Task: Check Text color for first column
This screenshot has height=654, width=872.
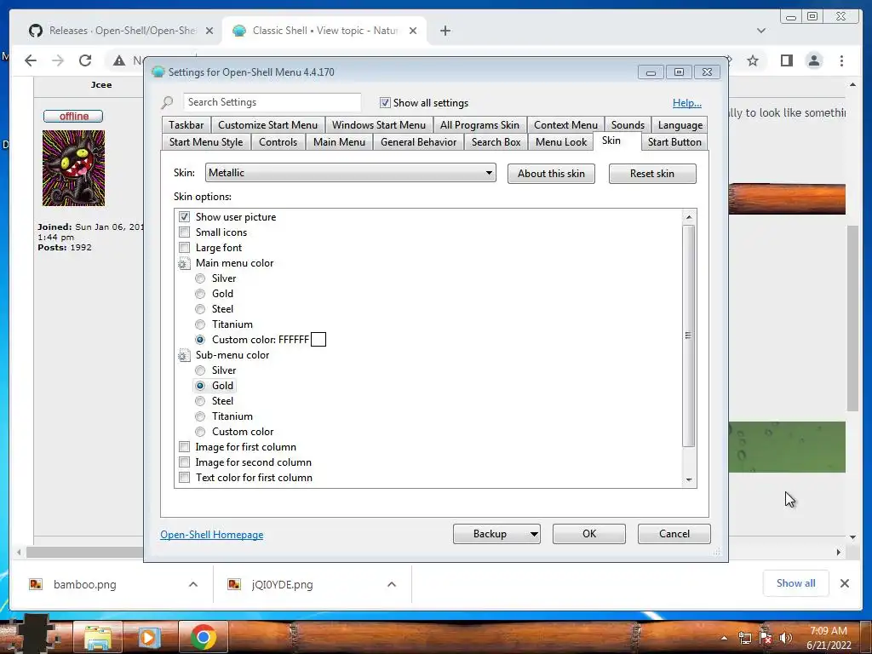Action: [184, 478]
